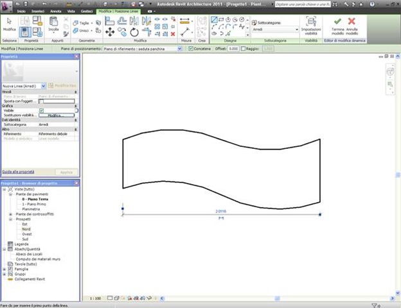Image resolution: width=401 pixels, height=308 pixels.
Task: Open the Guida alle proprietà link
Action: (x=18, y=172)
